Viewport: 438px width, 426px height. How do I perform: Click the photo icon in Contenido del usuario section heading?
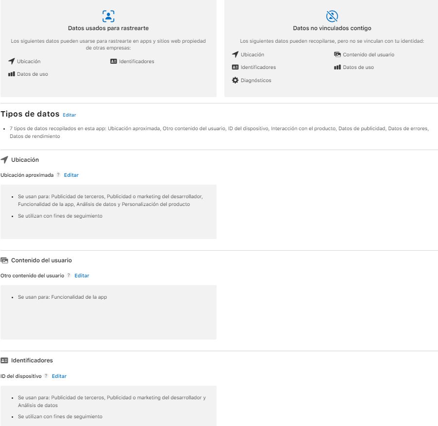[4, 260]
